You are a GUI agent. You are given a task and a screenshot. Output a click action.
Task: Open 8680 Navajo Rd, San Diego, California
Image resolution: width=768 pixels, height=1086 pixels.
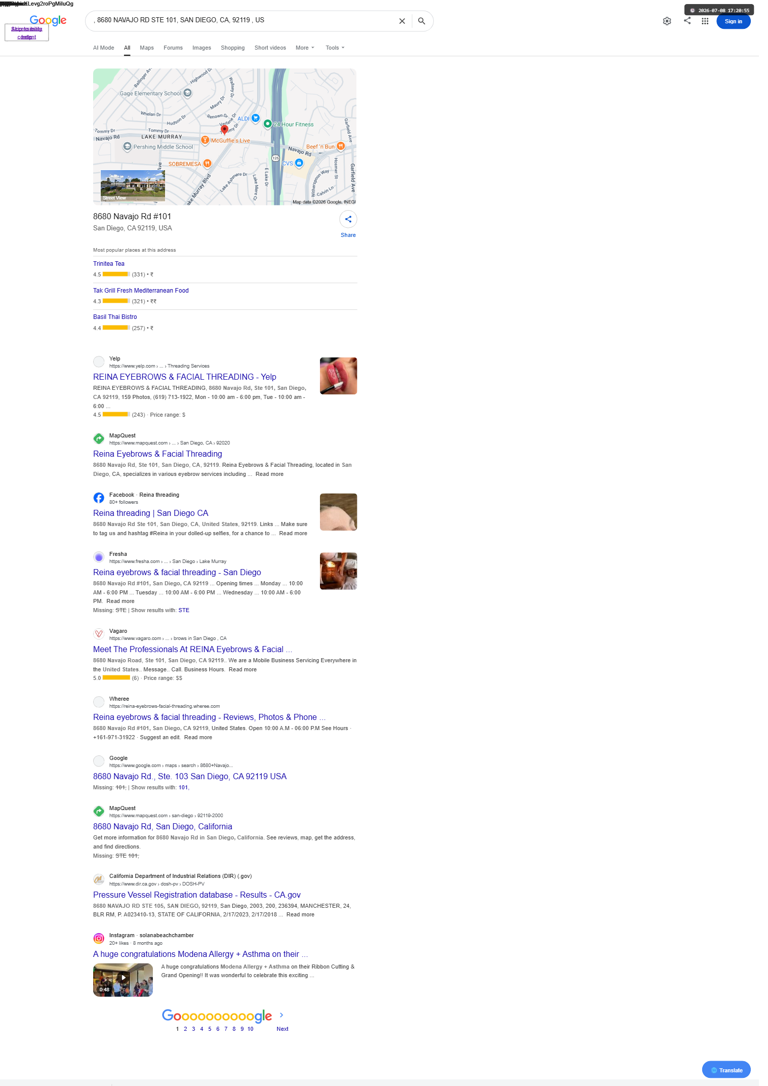click(163, 826)
